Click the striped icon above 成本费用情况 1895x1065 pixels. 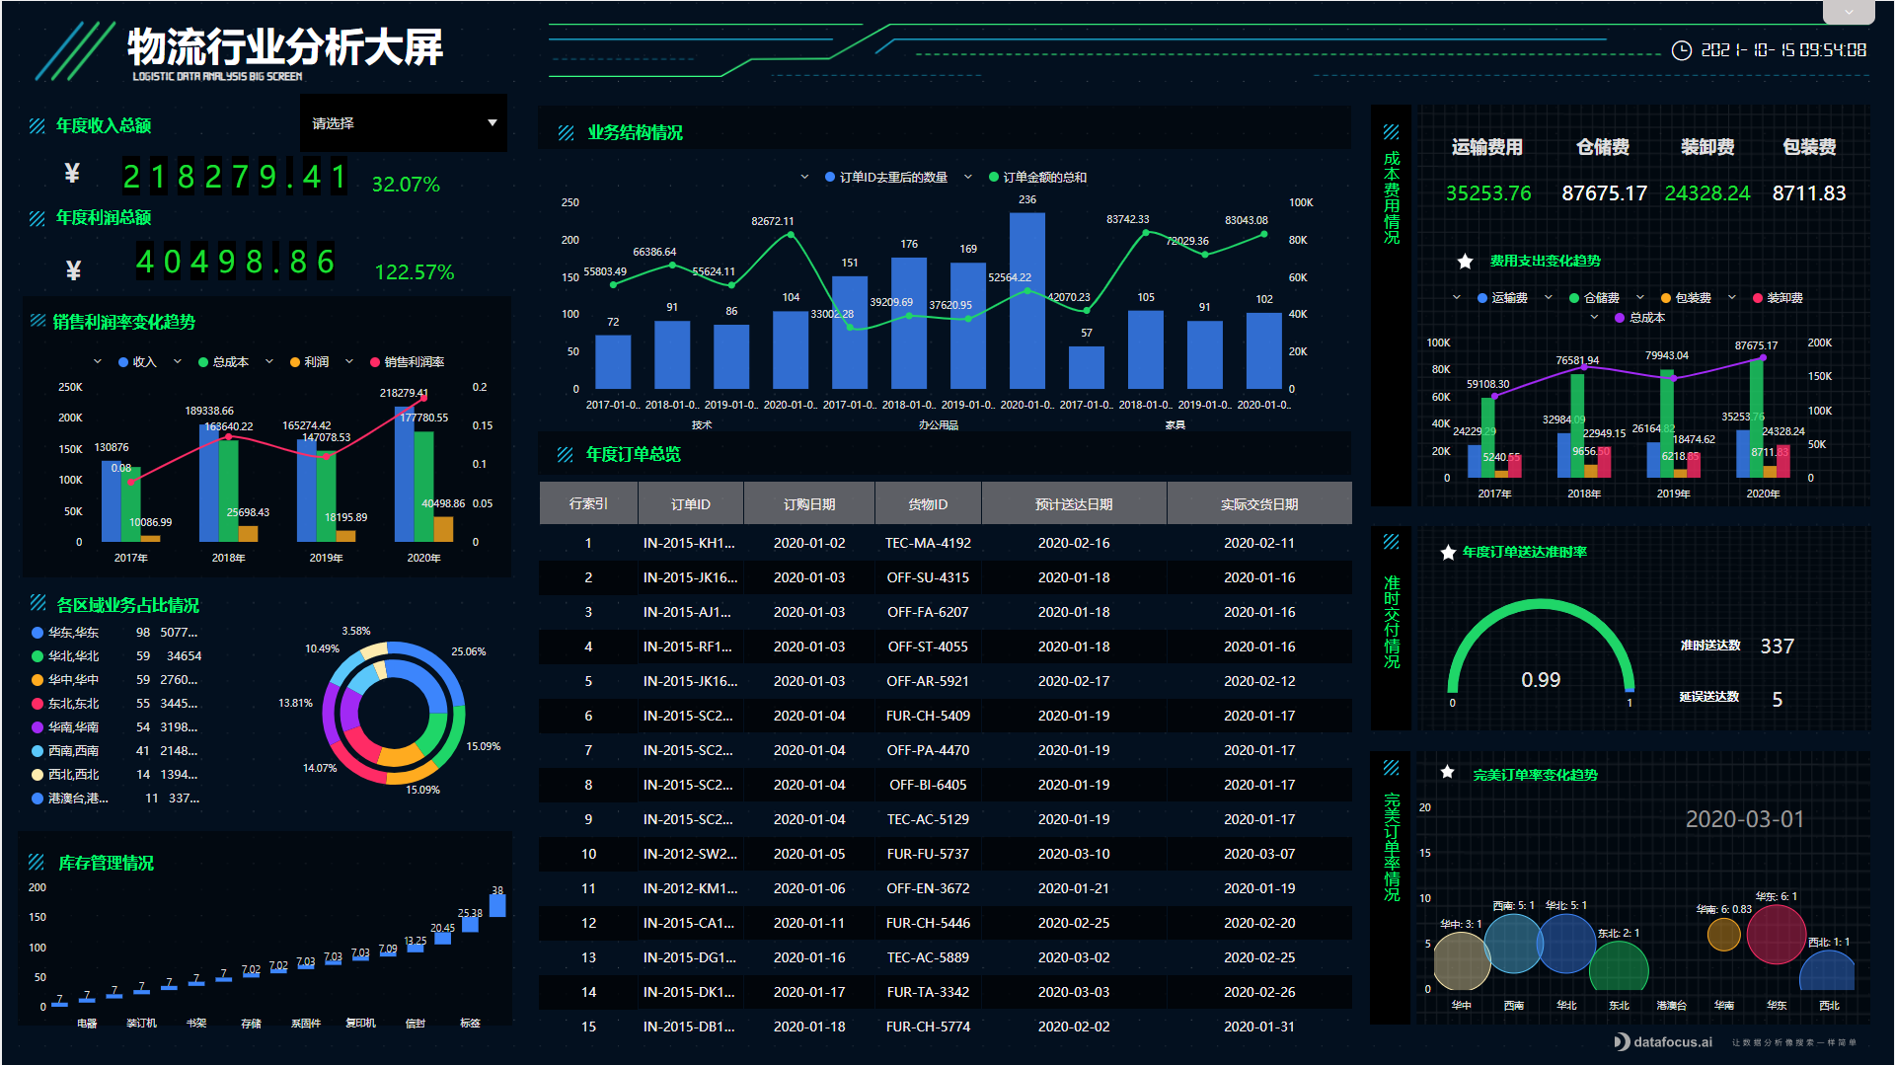pos(1391,131)
